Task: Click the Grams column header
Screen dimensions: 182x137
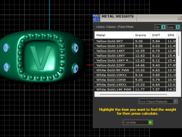Action: (x=142, y=35)
